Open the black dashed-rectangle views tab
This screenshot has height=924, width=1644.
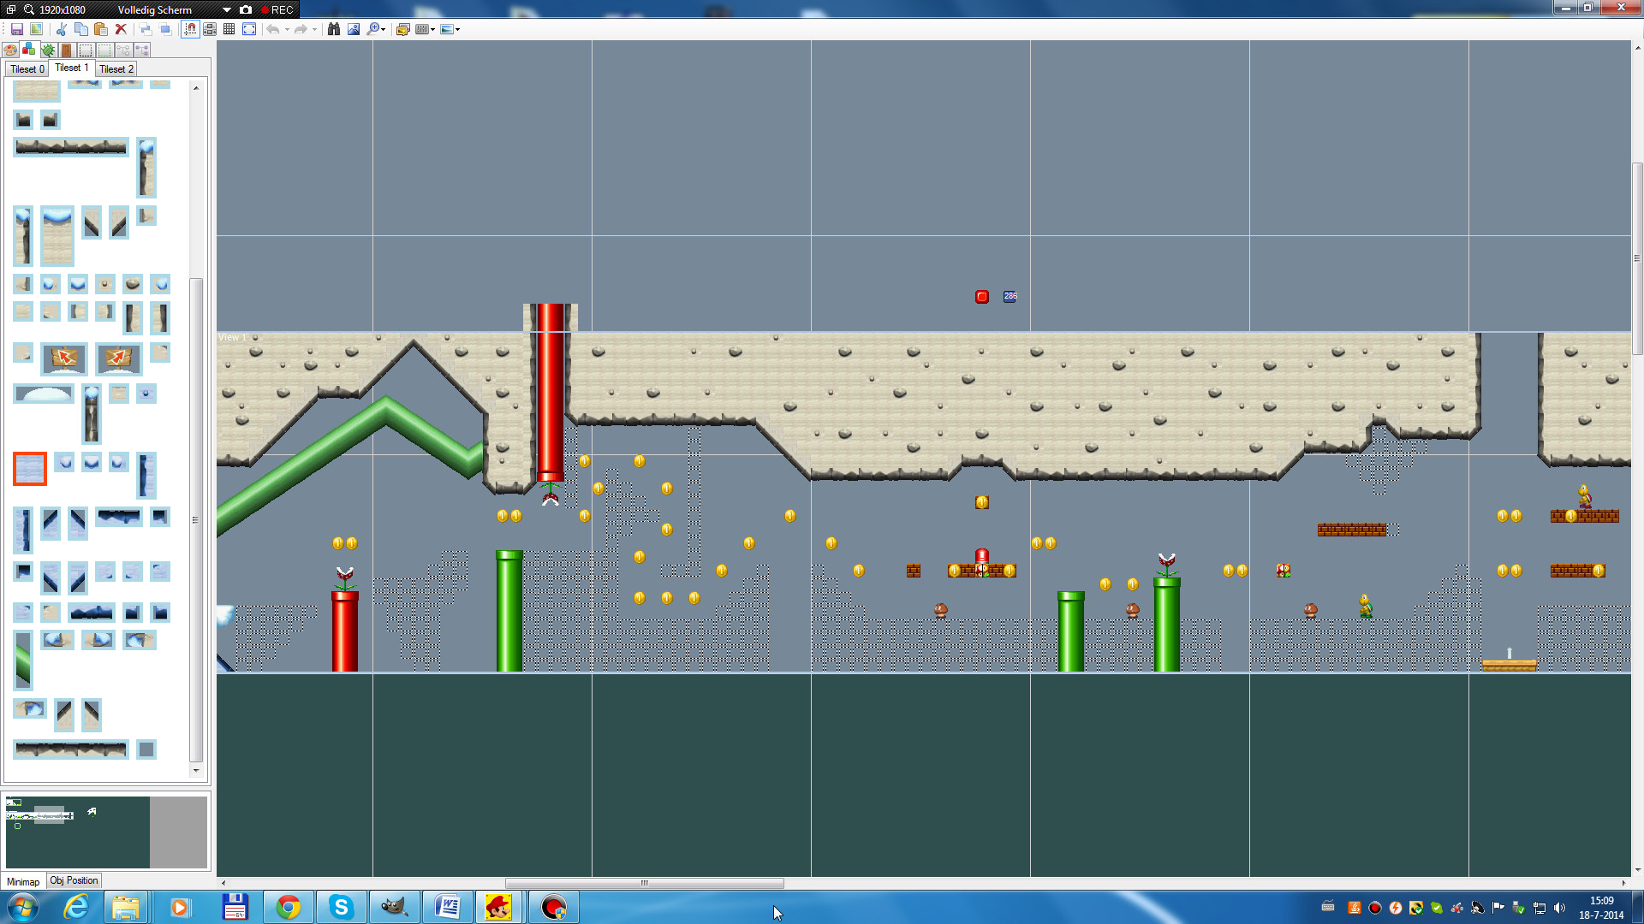point(86,50)
